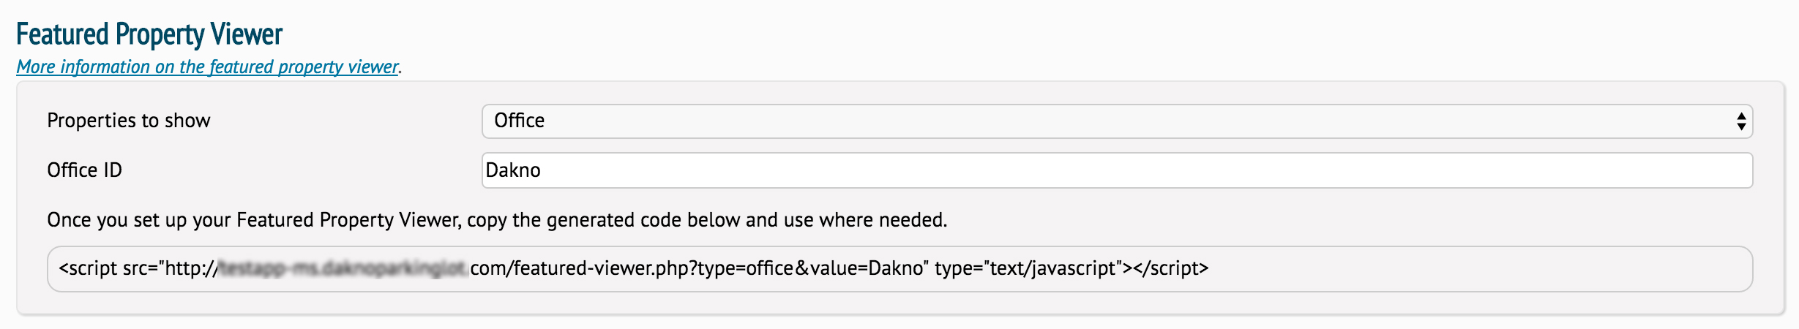This screenshot has height=329, width=1799.
Task: Click featured-viewer.php in the generated code
Action: (x=600, y=268)
